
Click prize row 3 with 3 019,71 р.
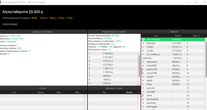pyautogui.click(x=113, y=61)
